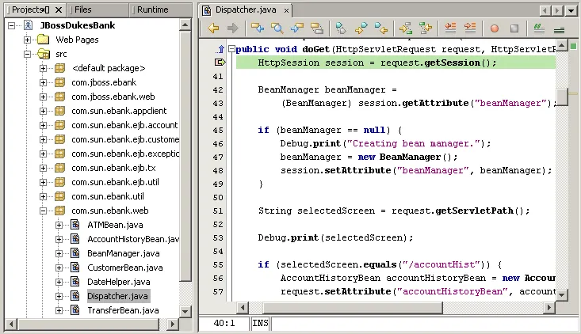
Task: Toggle INS insert mode indicator
Action: (x=260, y=323)
